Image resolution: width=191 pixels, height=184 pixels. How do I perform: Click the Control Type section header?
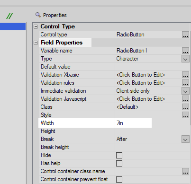tap(58, 26)
